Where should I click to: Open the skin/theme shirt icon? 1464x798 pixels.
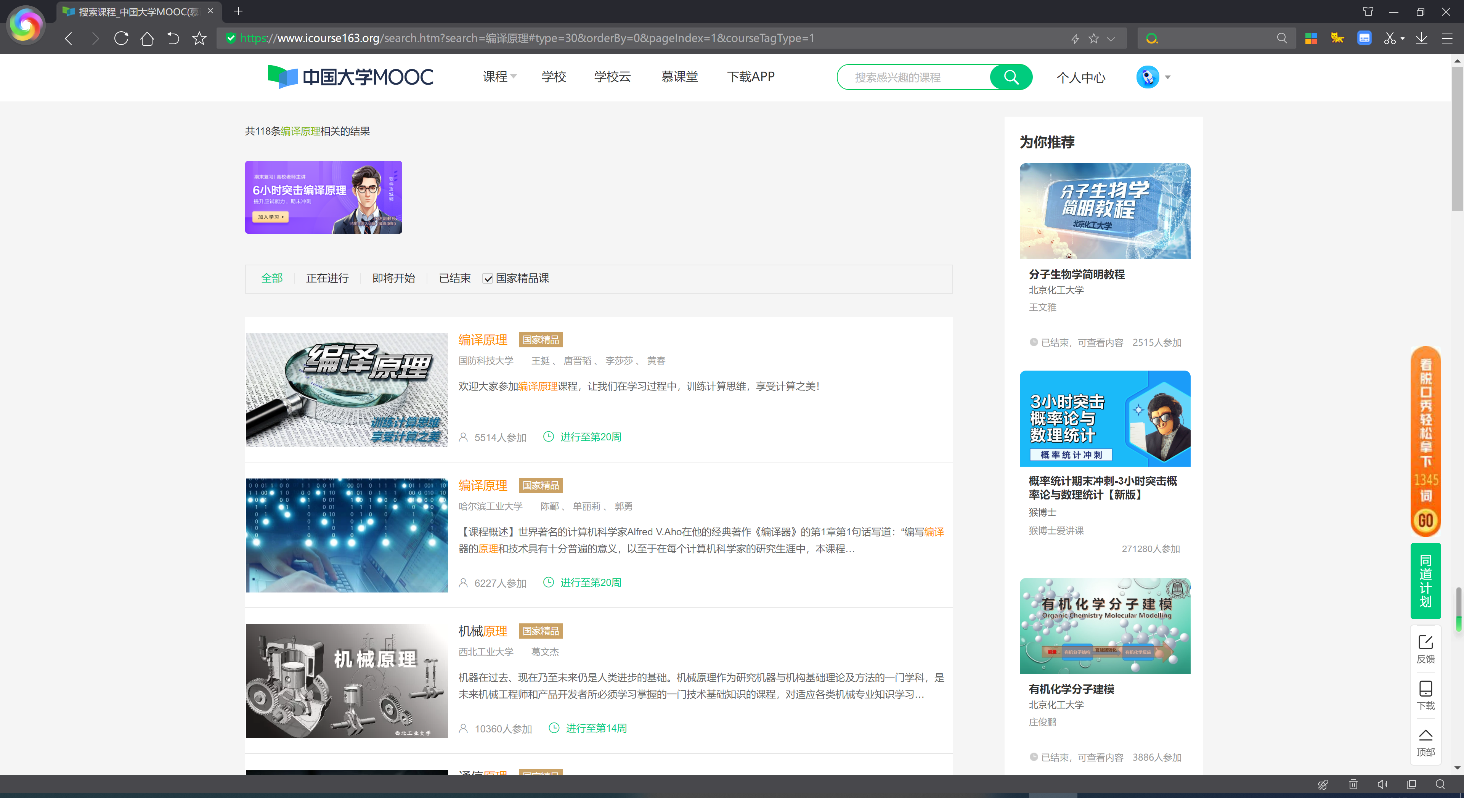click(x=1368, y=11)
